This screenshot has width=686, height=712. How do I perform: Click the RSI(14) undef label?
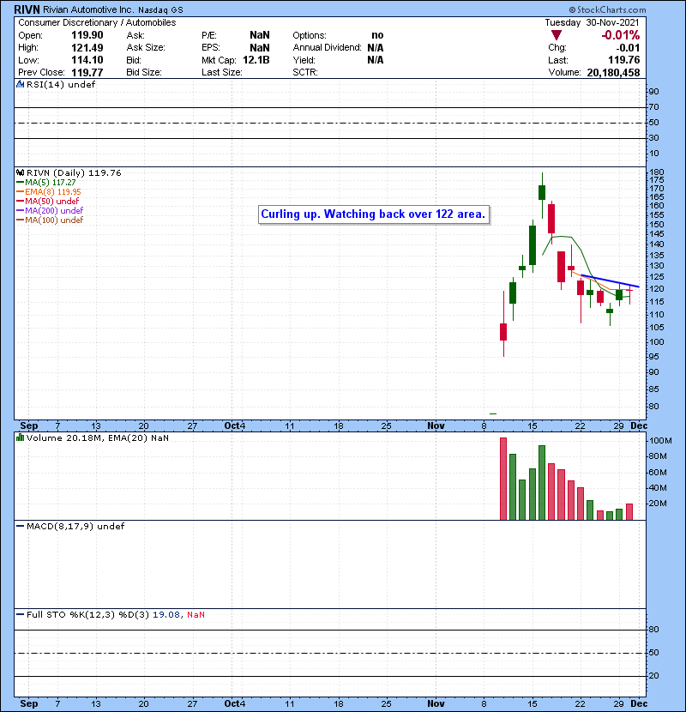tap(61, 84)
